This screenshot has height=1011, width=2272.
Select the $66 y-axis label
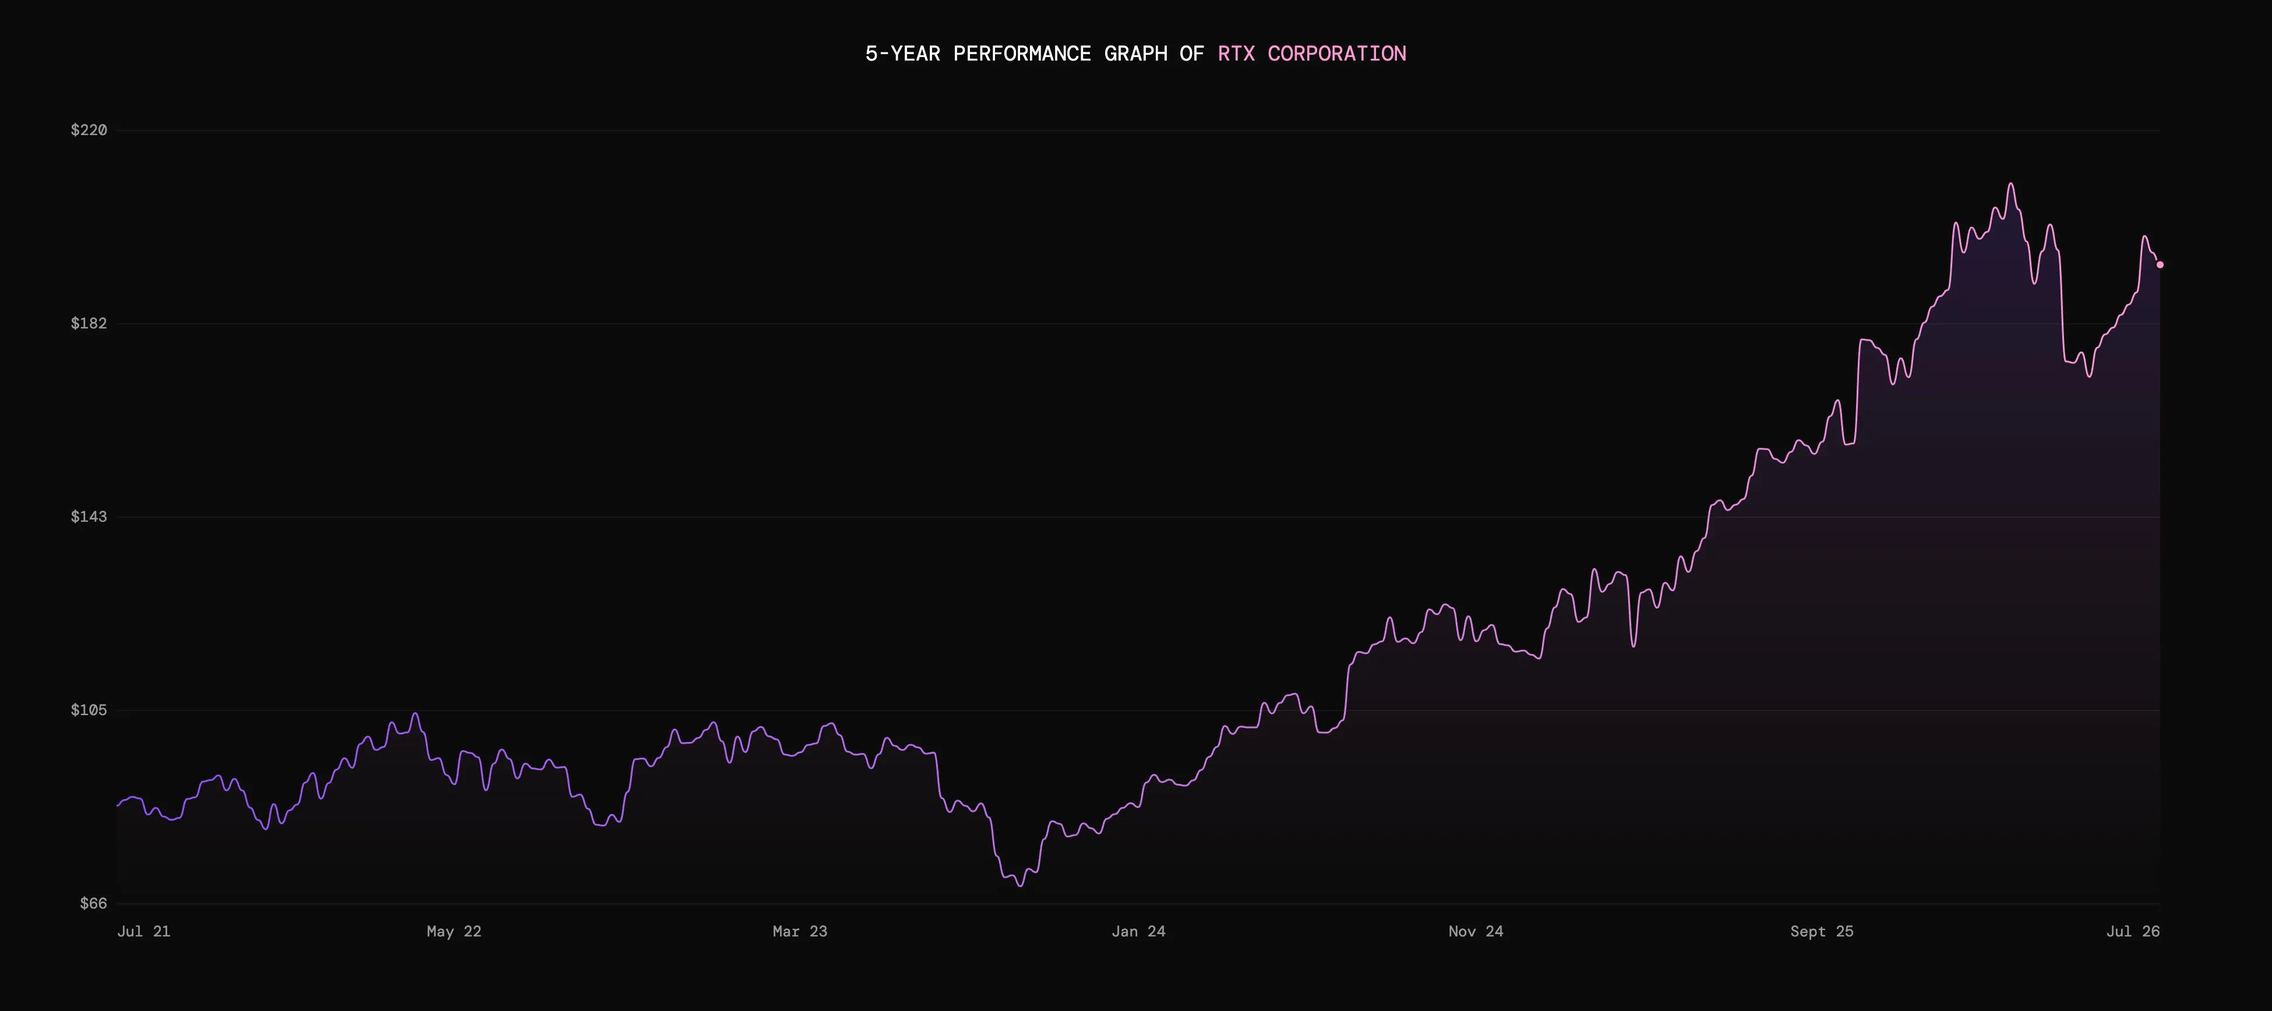click(x=93, y=903)
